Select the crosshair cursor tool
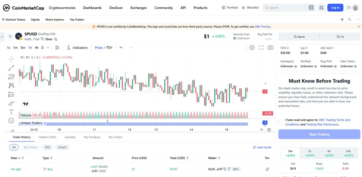The height and width of the screenshot is (177, 362). click(11, 59)
